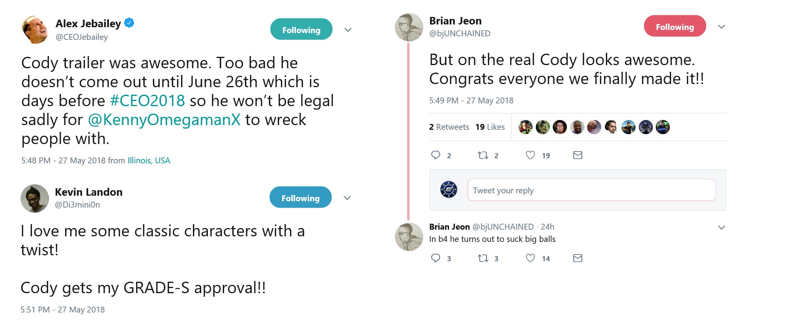793x320 pixels.
Task: View the 2 Retweets list
Action: [x=449, y=127]
